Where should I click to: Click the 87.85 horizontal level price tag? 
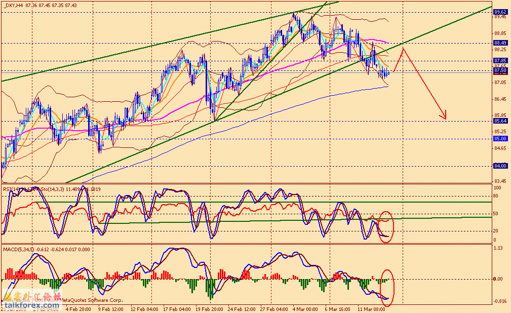[500, 61]
